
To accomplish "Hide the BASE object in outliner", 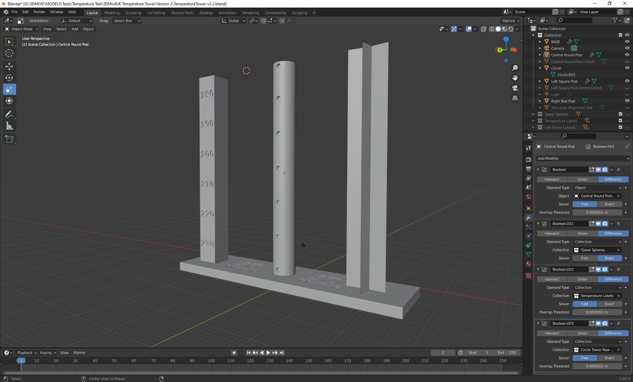I will (x=627, y=42).
